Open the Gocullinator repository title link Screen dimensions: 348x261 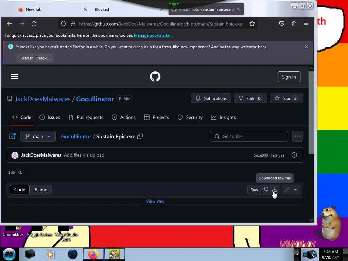pyautogui.click(x=95, y=99)
